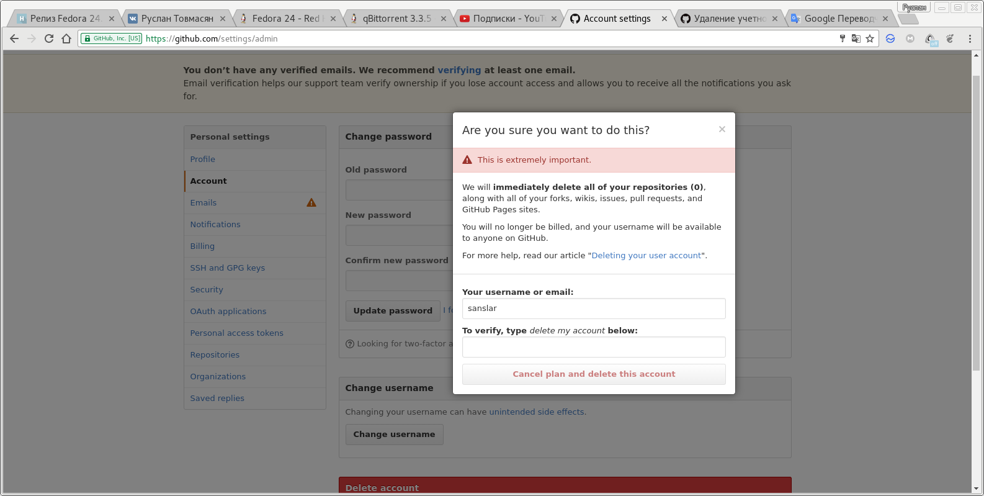
Task: Go to the browser home page
Action: pyautogui.click(x=66, y=38)
